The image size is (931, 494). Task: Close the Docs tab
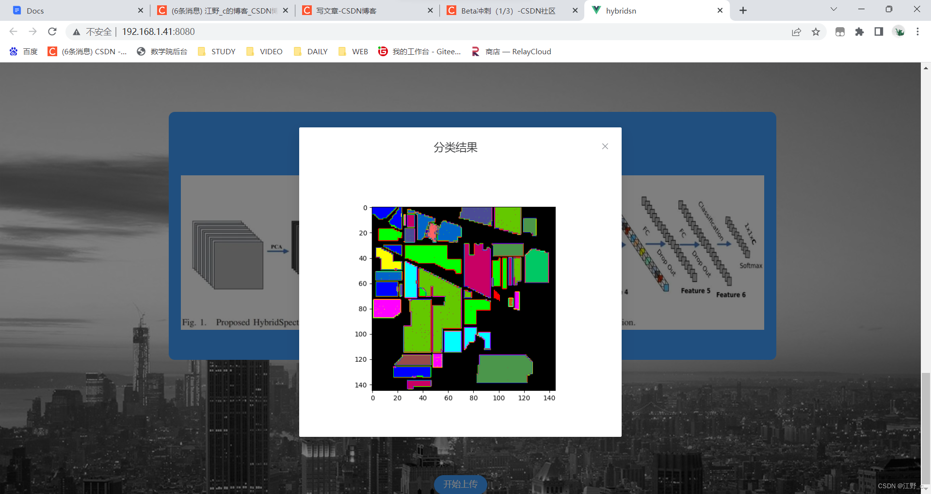click(141, 10)
